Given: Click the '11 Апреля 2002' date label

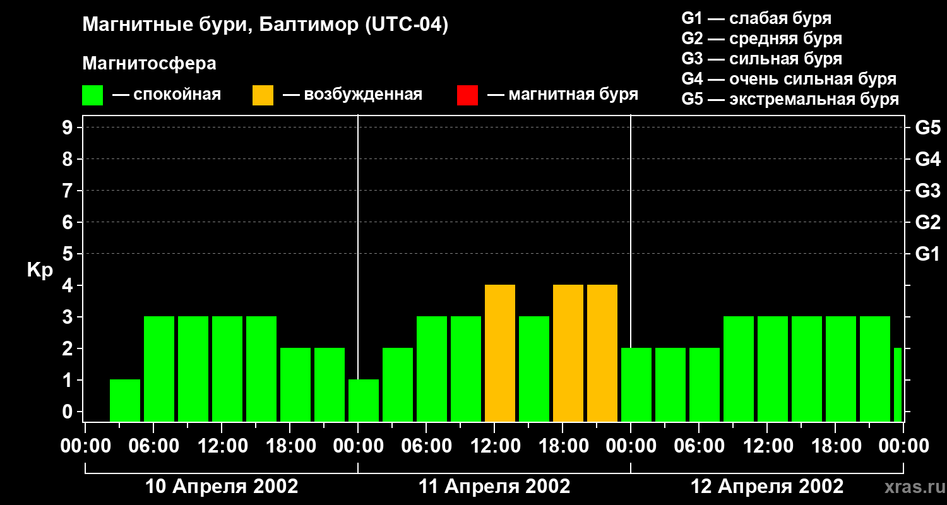Looking at the screenshot, I should pyautogui.click(x=494, y=487).
